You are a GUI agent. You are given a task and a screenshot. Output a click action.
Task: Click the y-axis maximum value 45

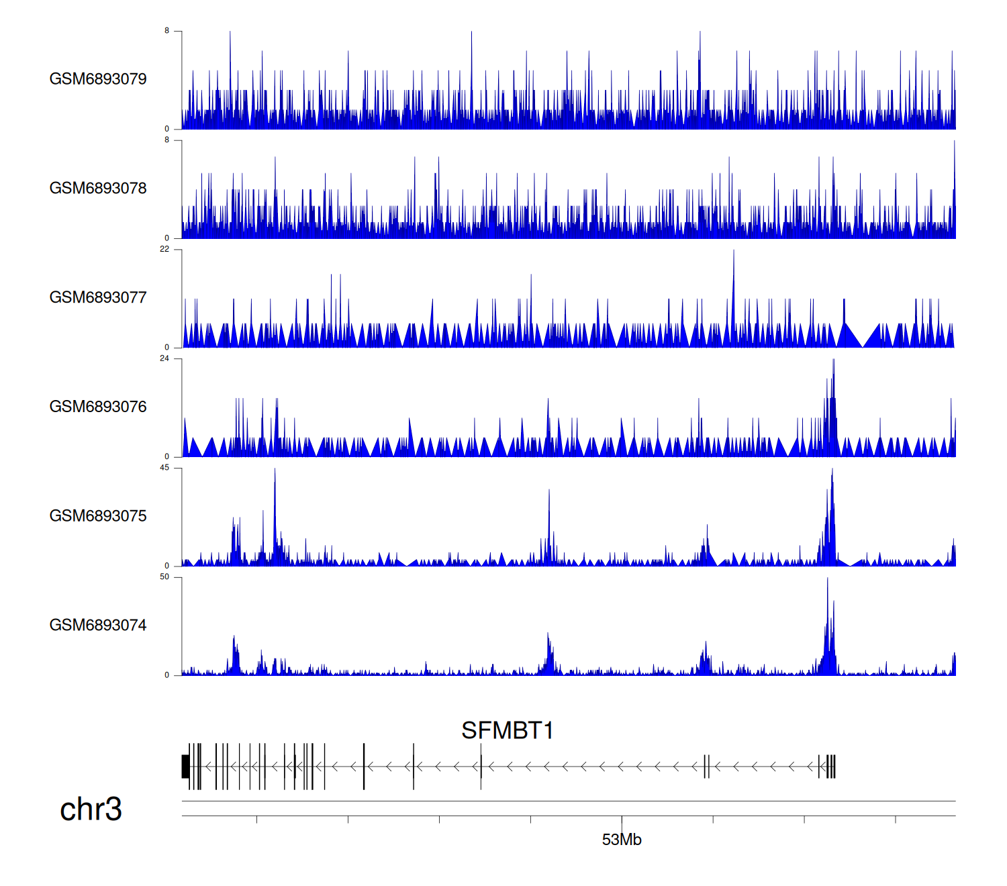164,468
